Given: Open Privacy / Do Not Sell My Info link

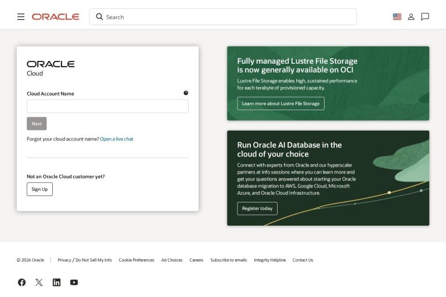Looking at the screenshot, I should (85, 260).
